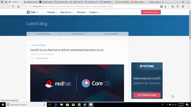Click Get Started Today button

coord(147,95)
